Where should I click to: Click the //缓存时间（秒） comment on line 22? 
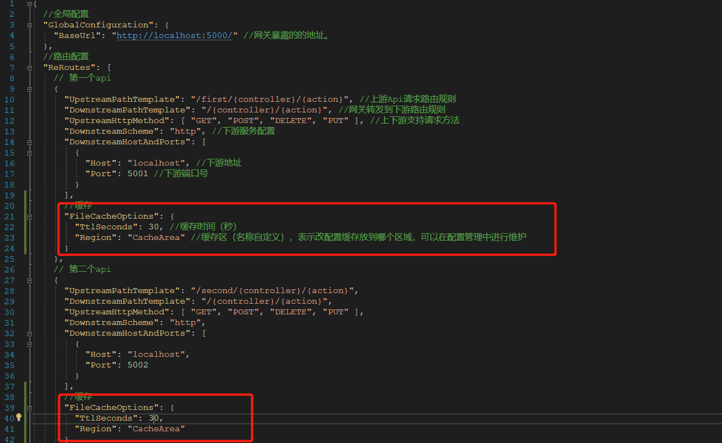click(x=203, y=227)
